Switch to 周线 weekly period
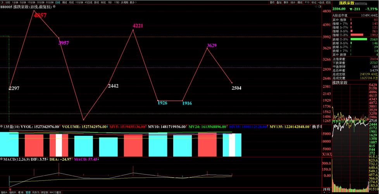 [65, 2]
